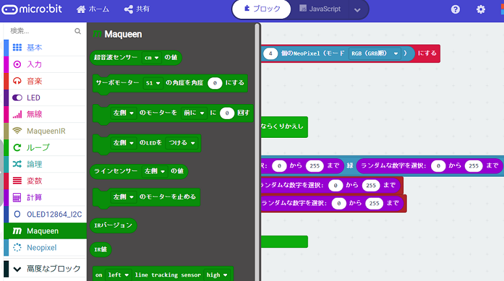This screenshot has height=281, width=504.
Task: Click the NeoPixel count value 4
Action: point(271,54)
